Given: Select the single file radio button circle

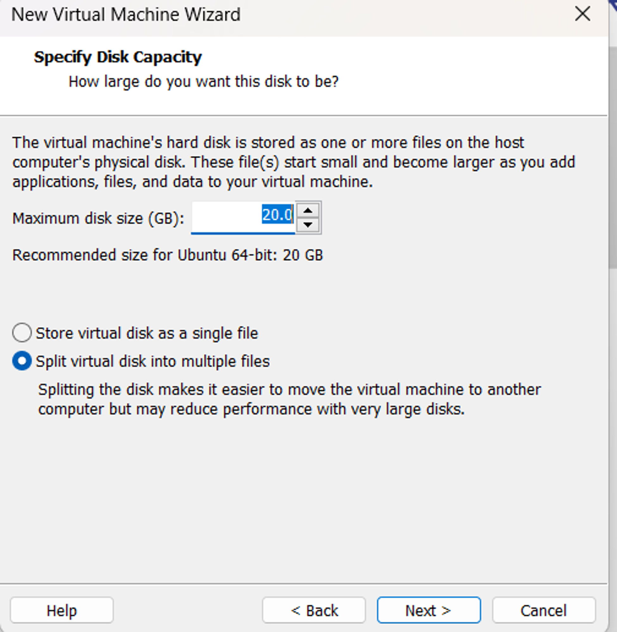Looking at the screenshot, I should (x=22, y=333).
